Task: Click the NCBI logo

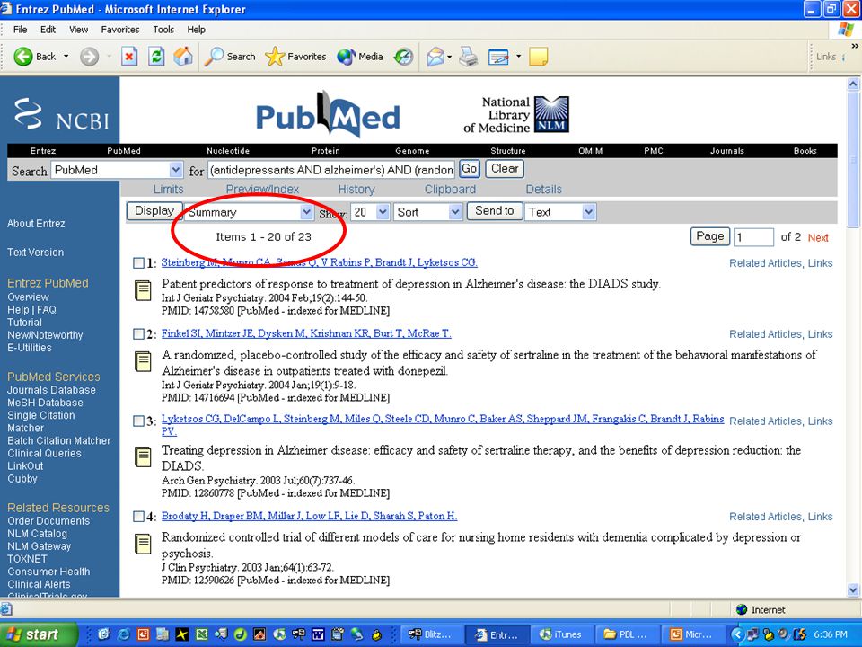Action: point(60,114)
